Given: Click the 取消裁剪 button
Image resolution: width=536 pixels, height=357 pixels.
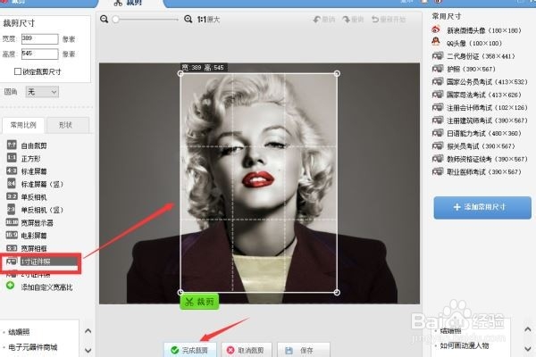Looking at the screenshot, I should 247,350.
